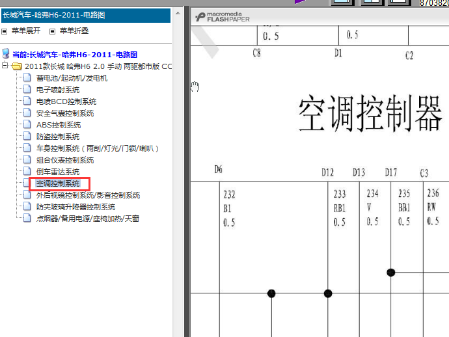Open 蓄电池/起动机/发电机 document
The height and width of the screenshot is (337, 449).
click(x=72, y=78)
